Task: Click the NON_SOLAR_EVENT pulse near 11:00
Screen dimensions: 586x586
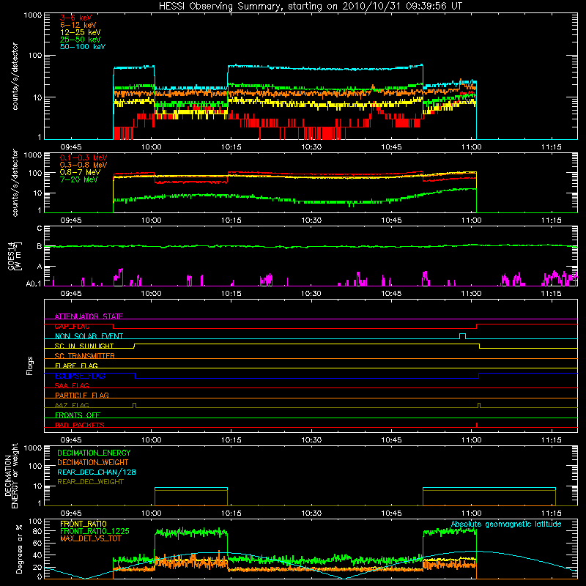Action: click(462, 336)
